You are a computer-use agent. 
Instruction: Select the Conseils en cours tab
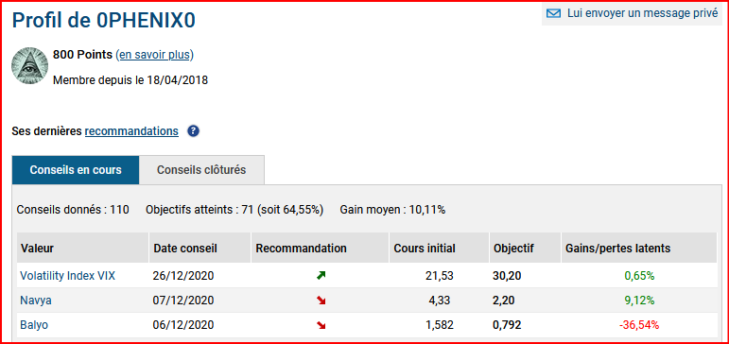point(76,170)
